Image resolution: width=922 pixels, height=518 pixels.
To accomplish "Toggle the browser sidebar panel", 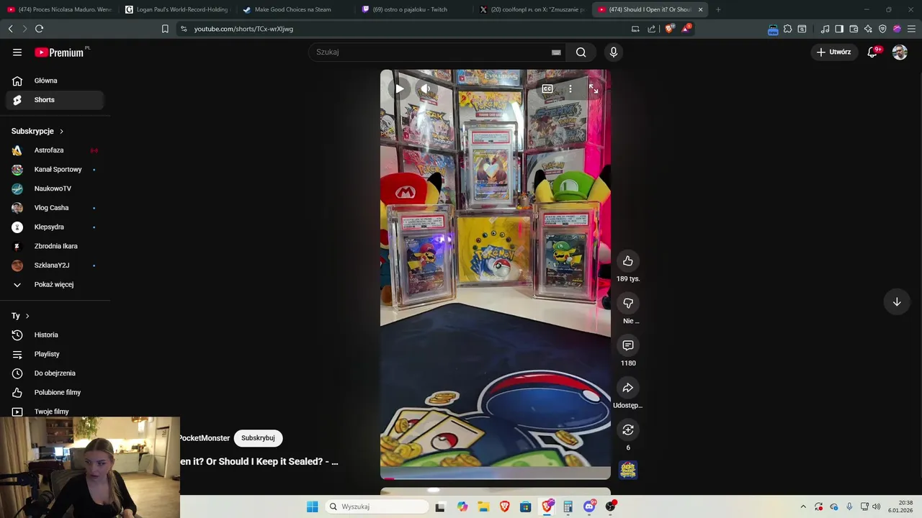I will click(x=839, y=29).
